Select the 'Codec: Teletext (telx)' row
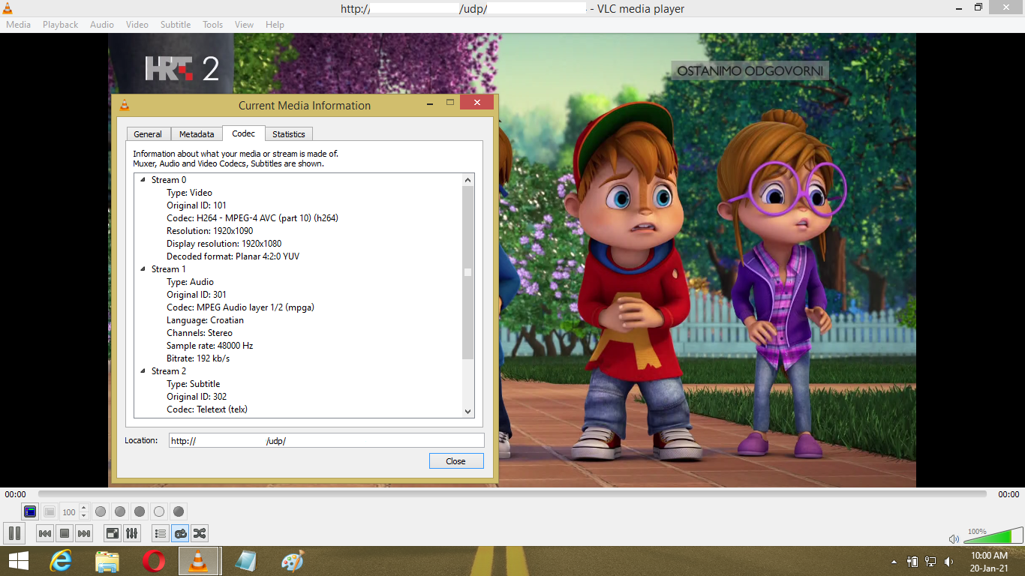Screen dimensions: 1025x576 (x=207, y=409)
